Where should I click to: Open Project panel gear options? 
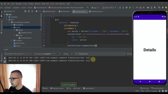pyautogui.click(x=36, y=11)
